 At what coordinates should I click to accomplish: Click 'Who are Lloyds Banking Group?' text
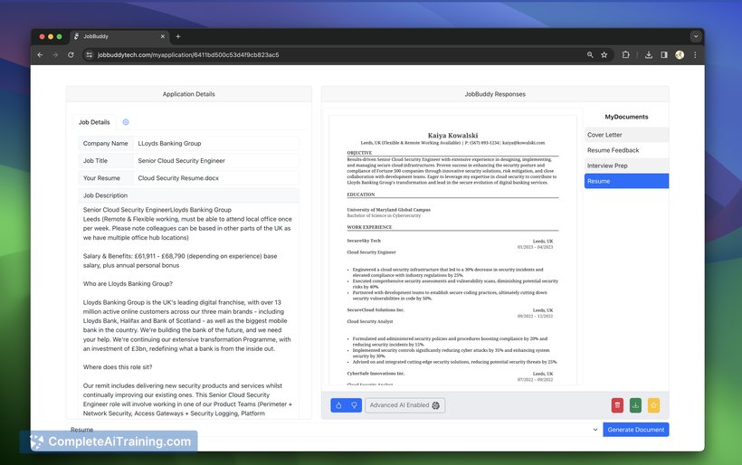pyautogui.click(x=128, y=284)
